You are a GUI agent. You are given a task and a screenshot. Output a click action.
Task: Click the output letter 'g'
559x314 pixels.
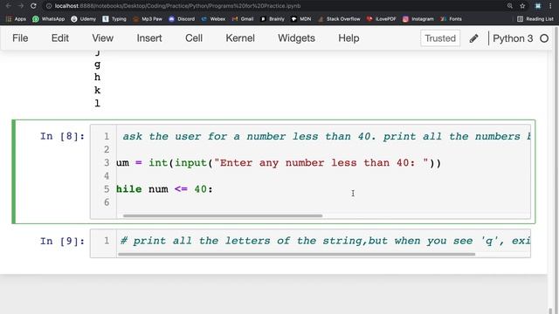point(97,65)
